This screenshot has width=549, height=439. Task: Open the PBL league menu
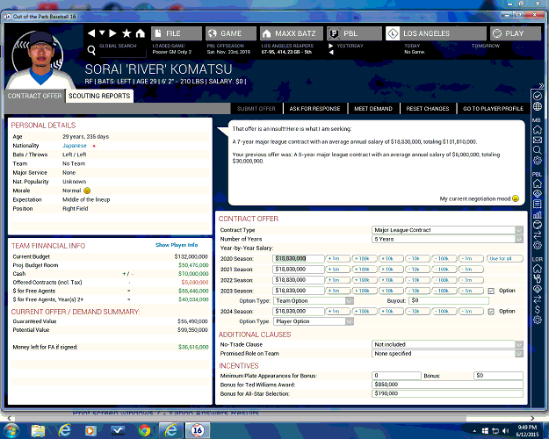coord(354,33)
